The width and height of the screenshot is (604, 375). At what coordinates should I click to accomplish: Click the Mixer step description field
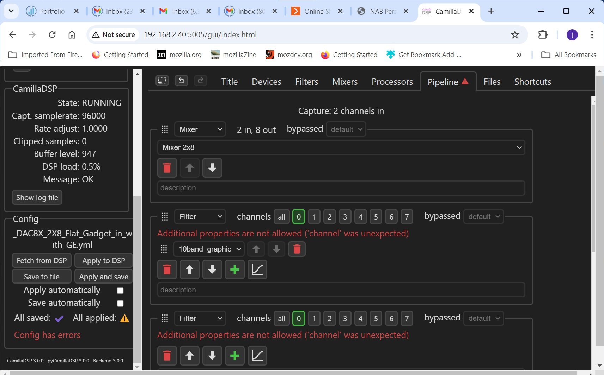[x=341, y=188]
